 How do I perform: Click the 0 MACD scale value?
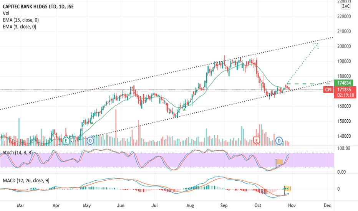coord(338,189)
